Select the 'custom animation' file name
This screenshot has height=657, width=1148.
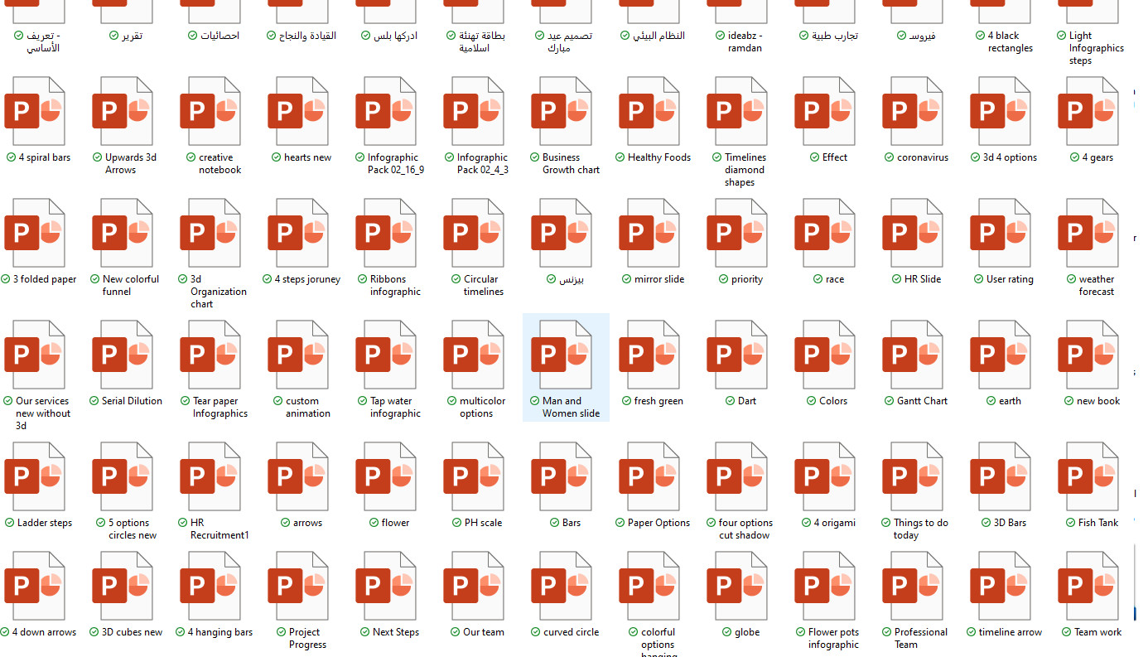pyautogui.click(x=308, y=407)
